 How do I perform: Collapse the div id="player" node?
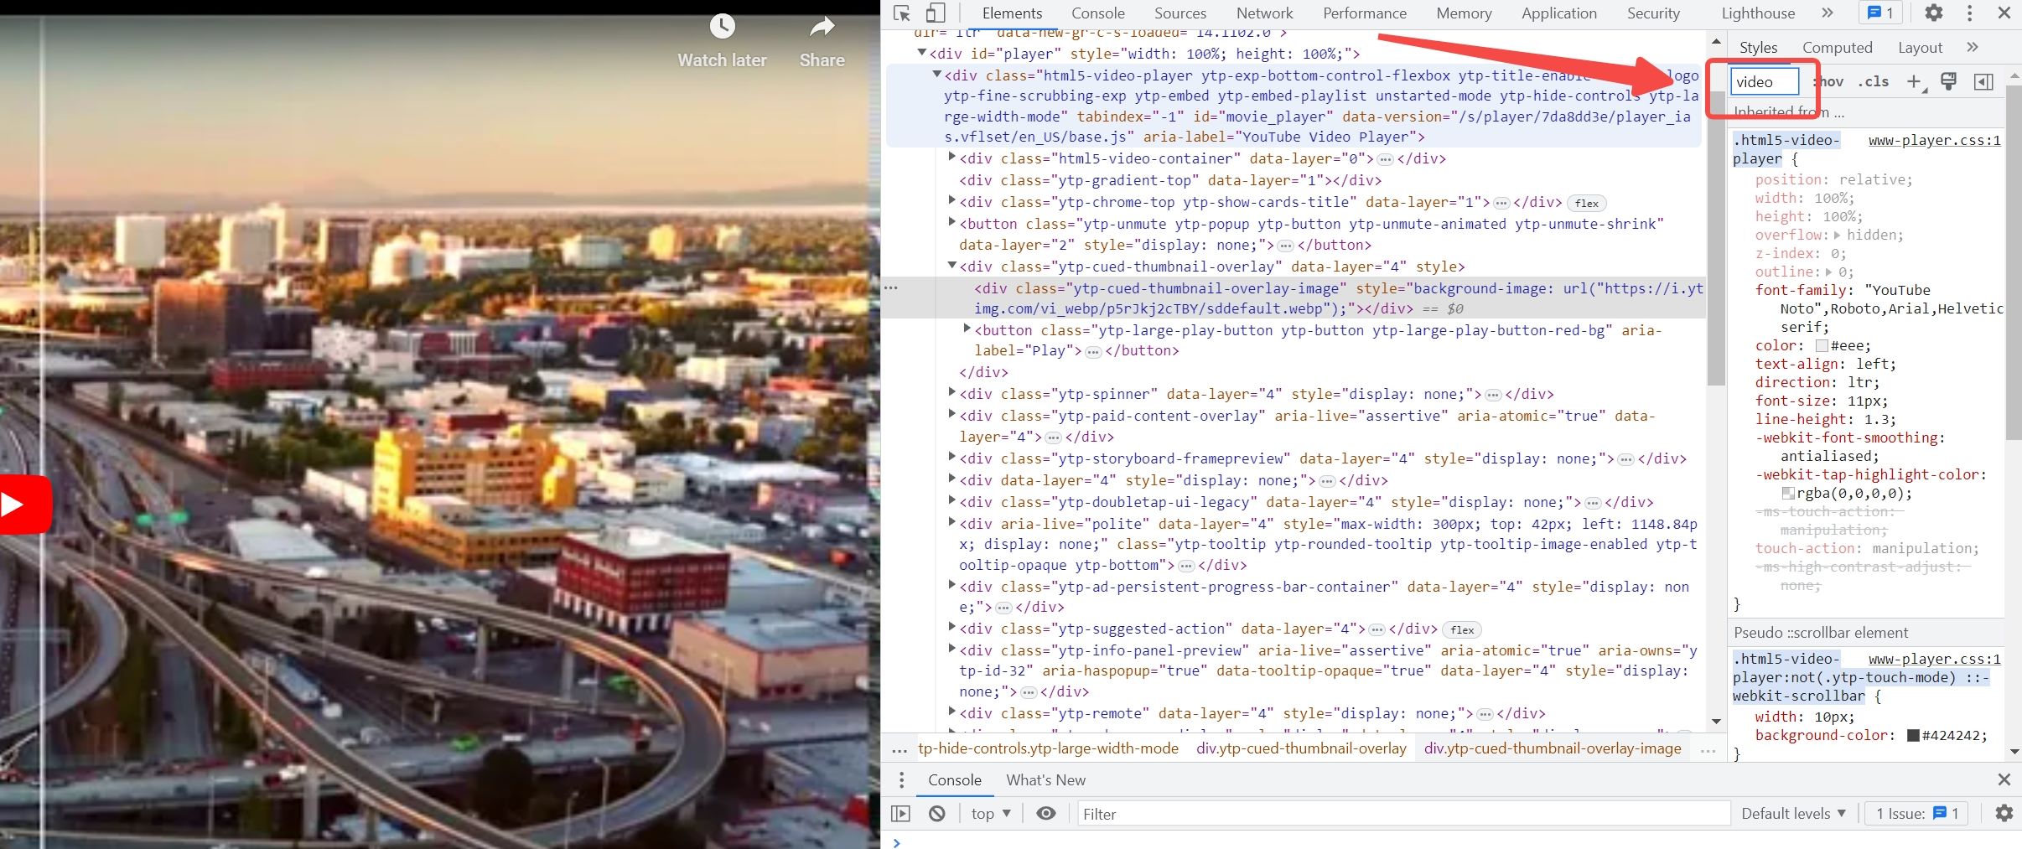coord(921,53)
